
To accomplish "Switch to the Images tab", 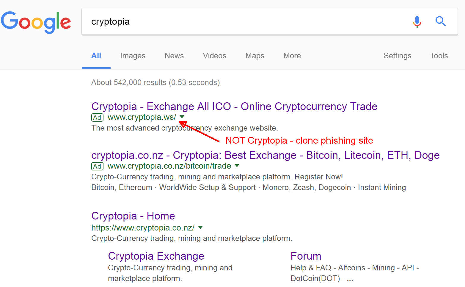I will click(133, 56).
